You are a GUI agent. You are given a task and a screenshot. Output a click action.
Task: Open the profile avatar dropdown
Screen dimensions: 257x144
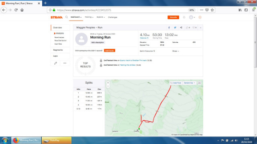pyautogui.click(x=192, y=17)
